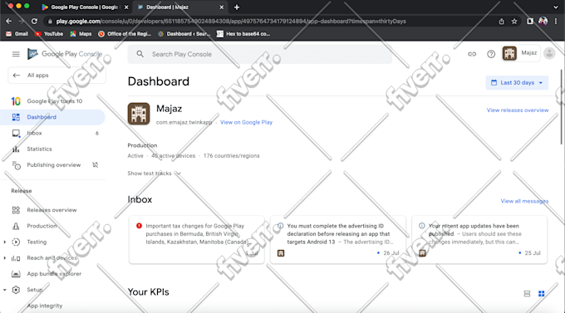Open Chrome profile avatar
The image size is (565, 313).
tap(543, 22)
